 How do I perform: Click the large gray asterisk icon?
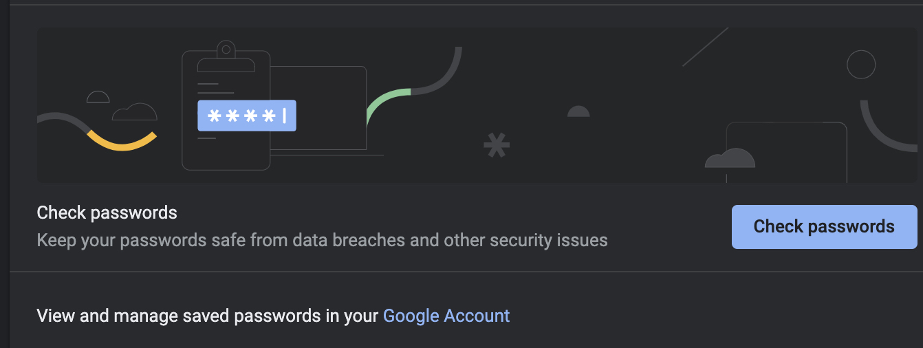[x=497, y=145]
